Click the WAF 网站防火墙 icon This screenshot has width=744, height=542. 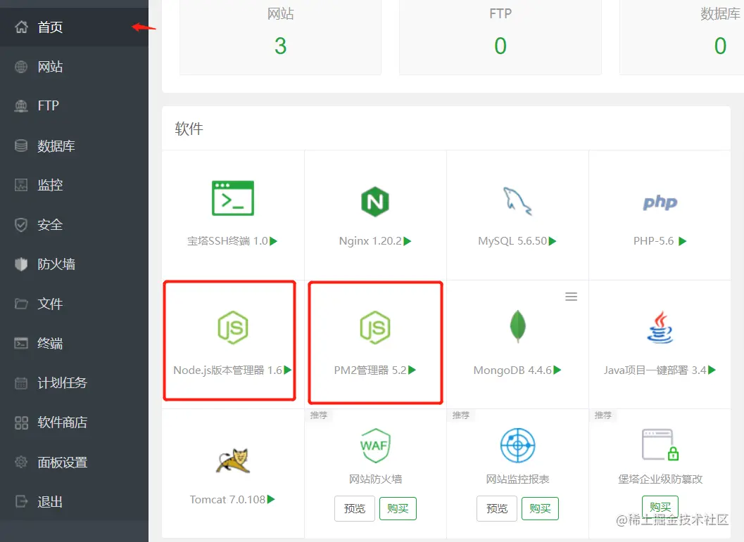(375, 446)
